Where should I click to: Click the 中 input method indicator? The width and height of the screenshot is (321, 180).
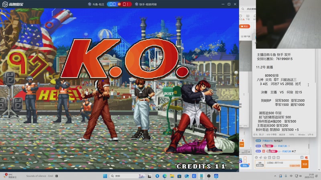(291, 176)
